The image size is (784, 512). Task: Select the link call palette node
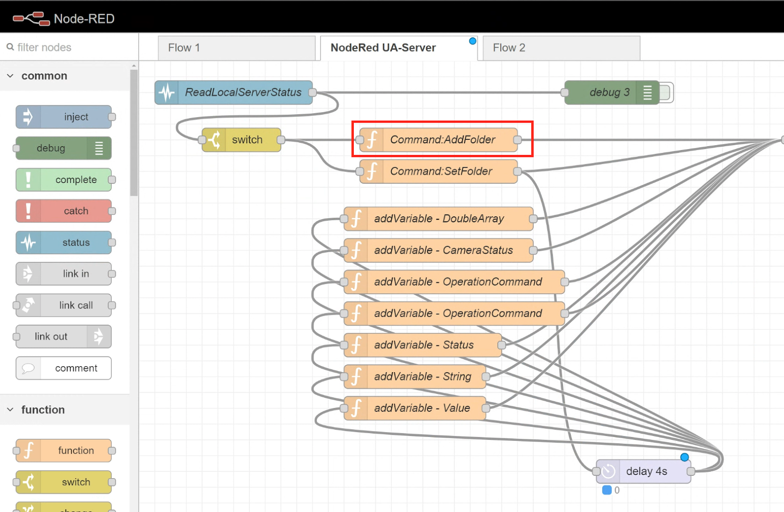(x=64, y=305)
